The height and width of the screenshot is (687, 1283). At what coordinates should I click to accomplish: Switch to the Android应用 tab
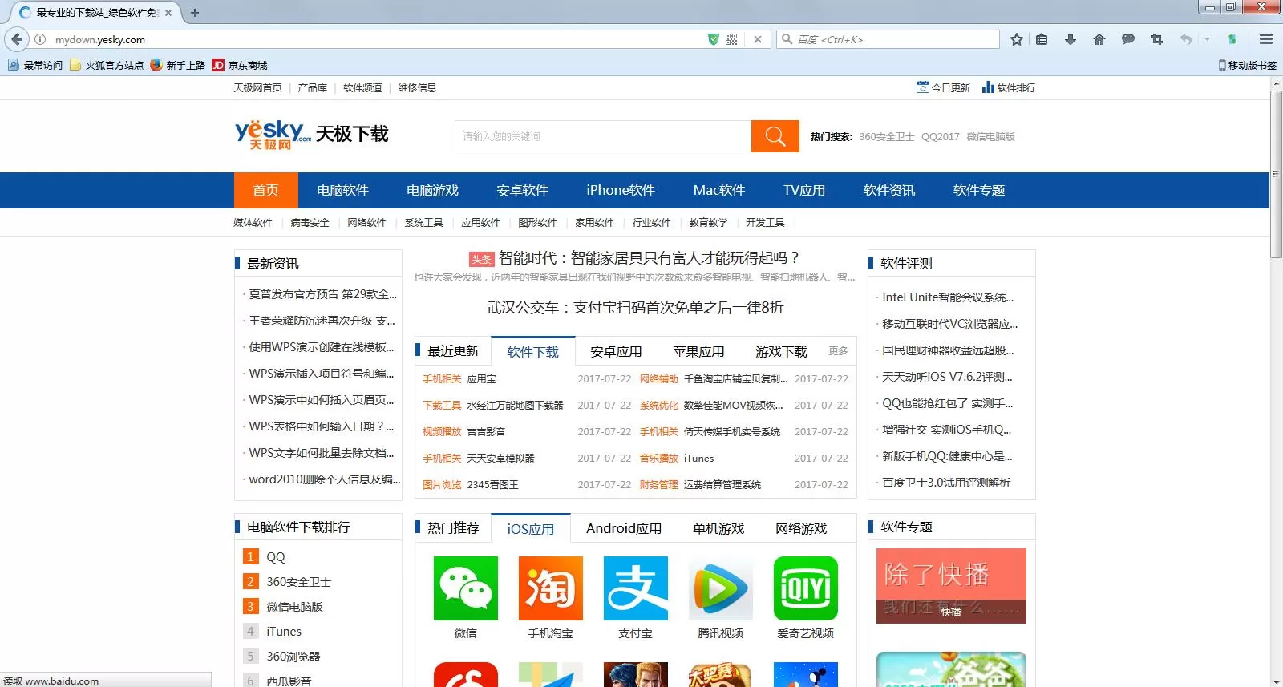click(624, 528)
